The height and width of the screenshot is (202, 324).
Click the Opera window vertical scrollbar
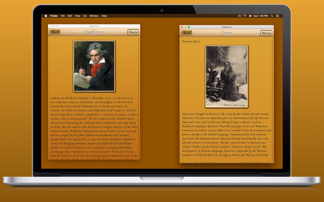273,100
